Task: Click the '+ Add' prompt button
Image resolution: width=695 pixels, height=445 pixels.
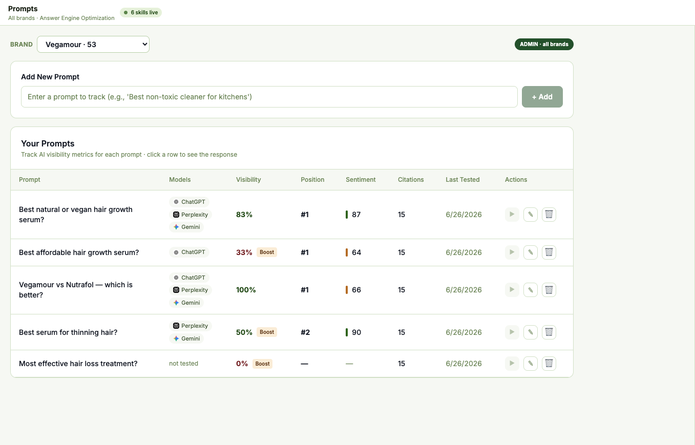Action: pos(542,97)
